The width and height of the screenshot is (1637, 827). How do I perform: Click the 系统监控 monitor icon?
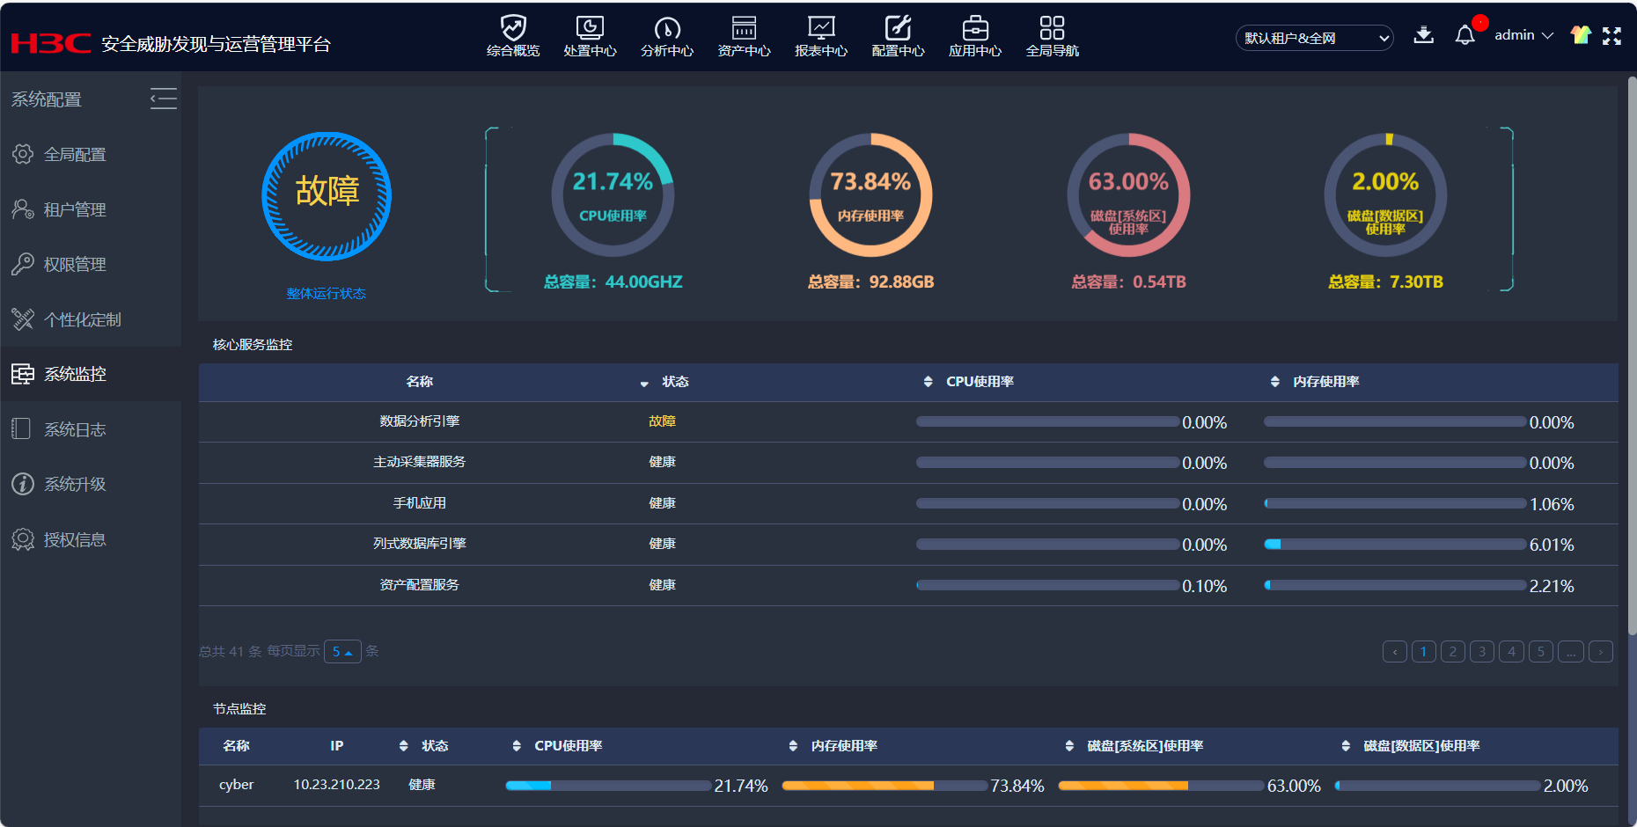[x=23, y=374]
